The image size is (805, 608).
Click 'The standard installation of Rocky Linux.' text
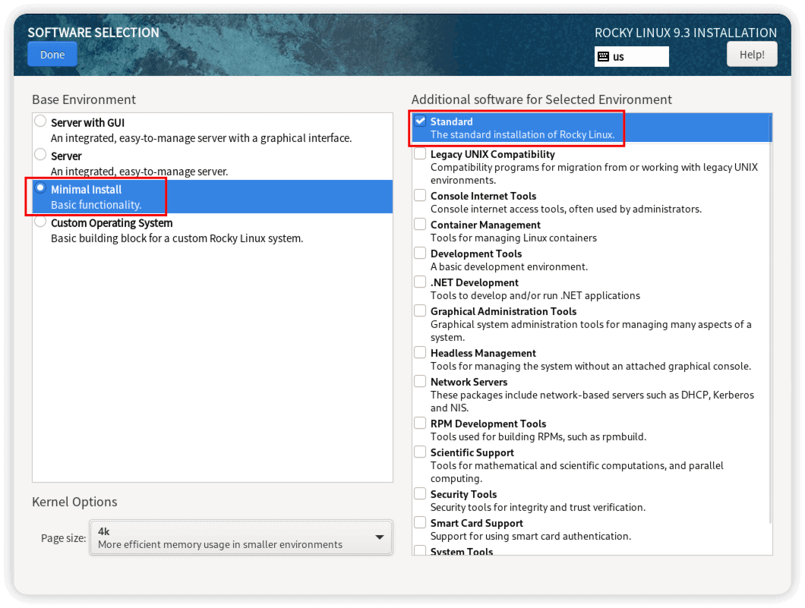pos(522,134)
